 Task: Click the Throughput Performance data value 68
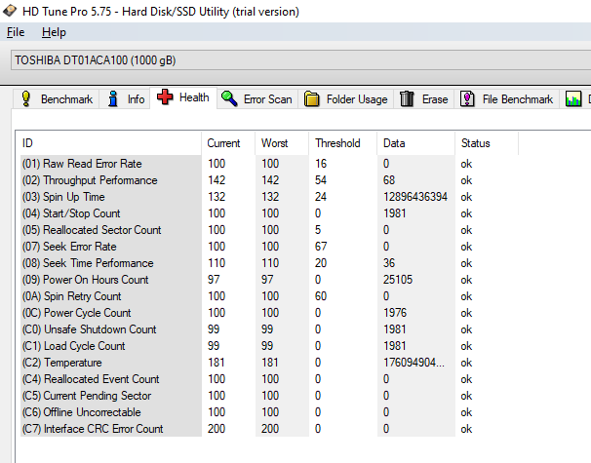389,180
